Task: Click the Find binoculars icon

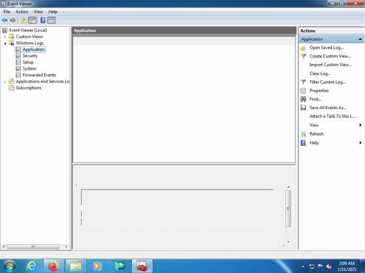Action: (x=303, y=100)
